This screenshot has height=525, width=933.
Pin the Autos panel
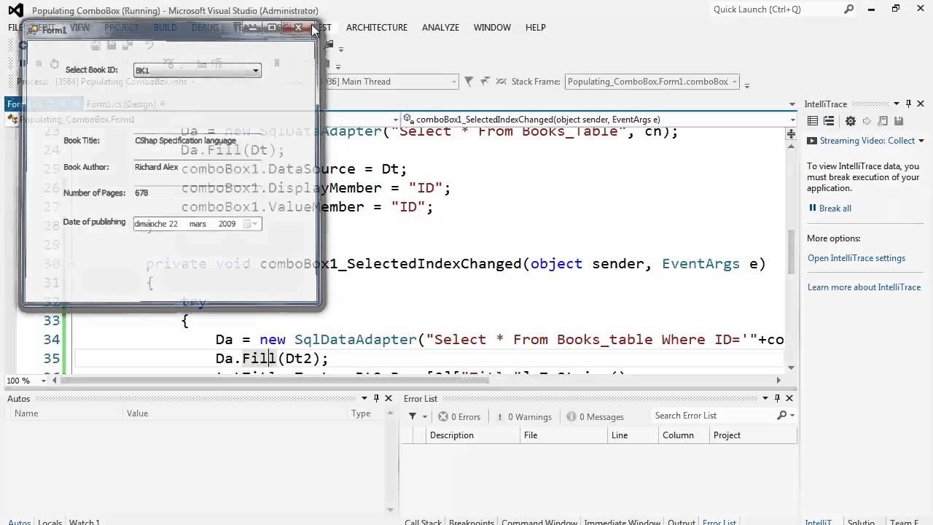(376, 398)
